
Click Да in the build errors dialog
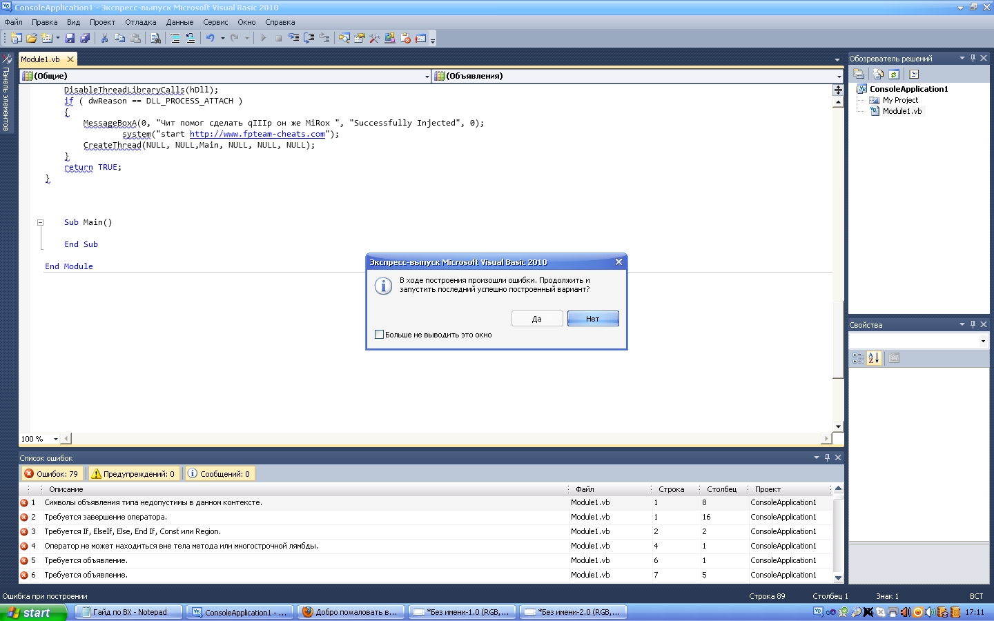coord(537,319)
